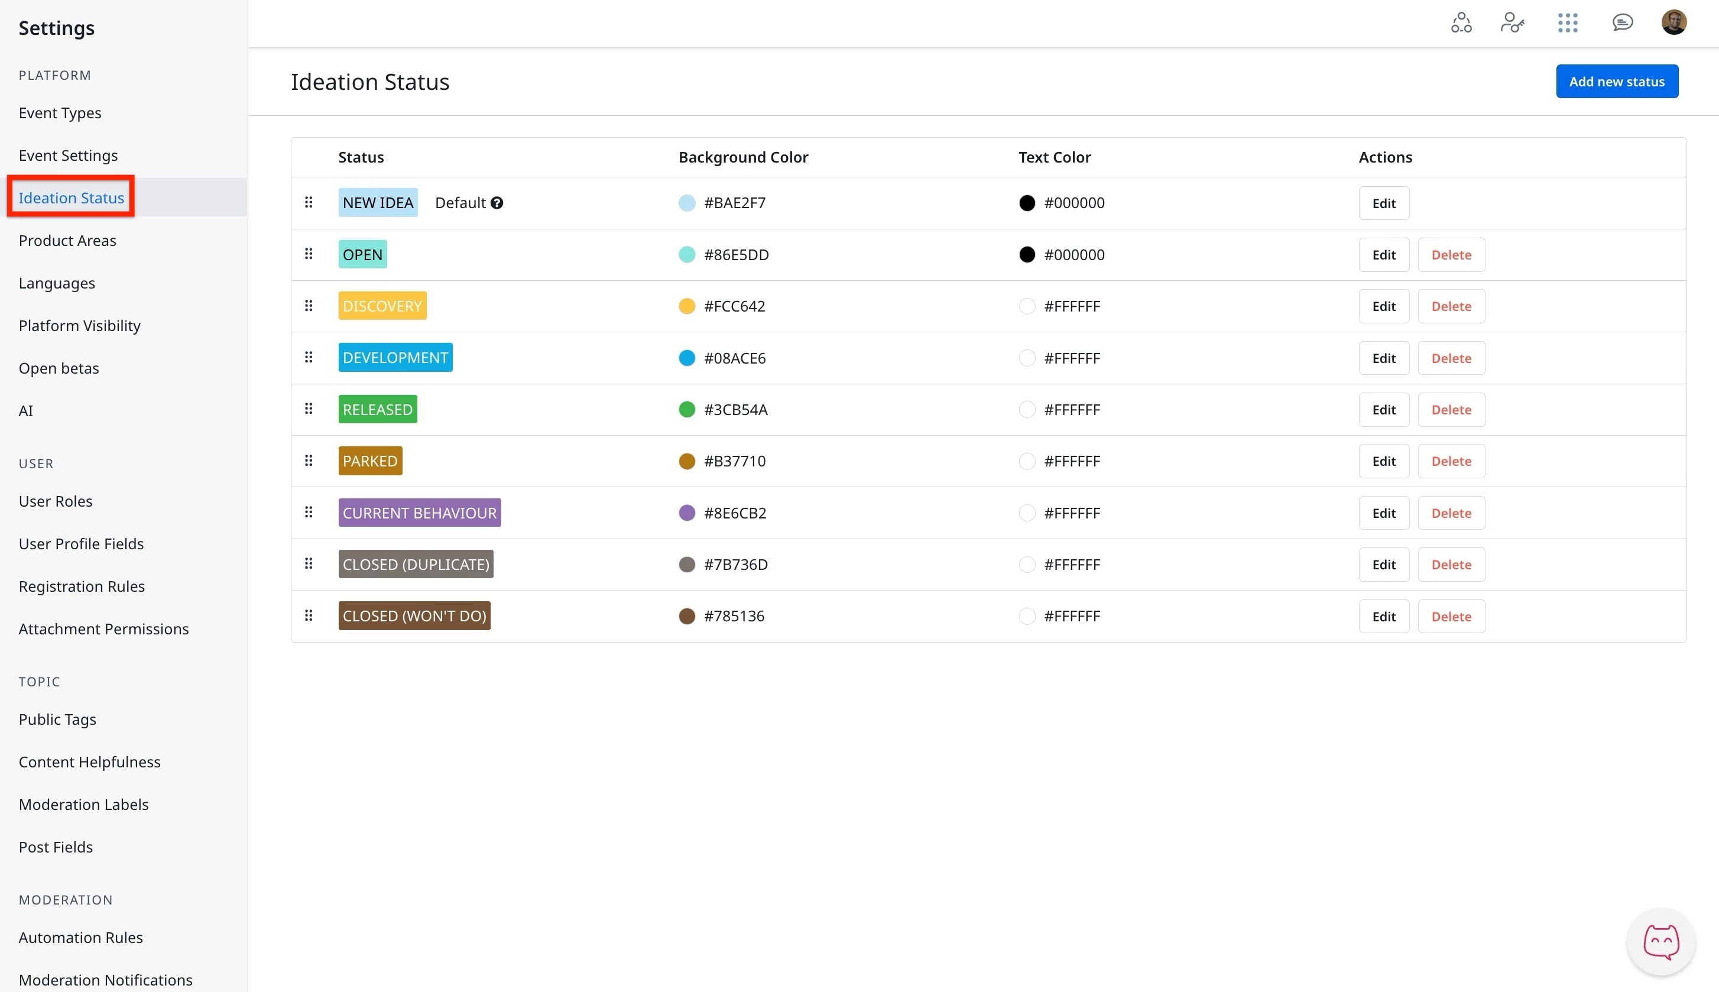This screenshot has width=1719, height=992.
Task: Click the Default help question mark icon
Action: pyautogui.click(x=497, y=203)
